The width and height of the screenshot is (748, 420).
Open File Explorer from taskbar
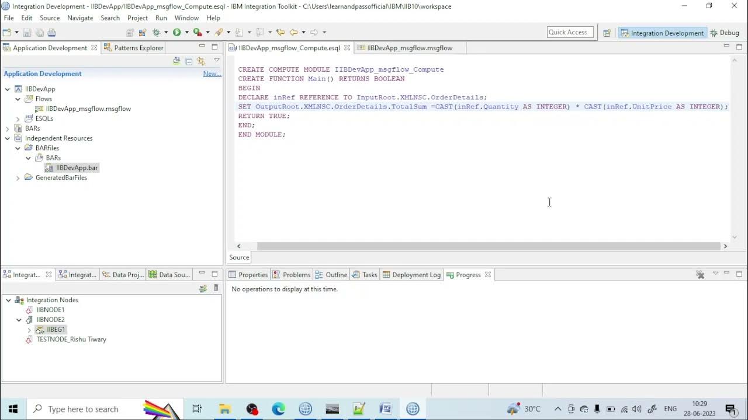(225, 409)
